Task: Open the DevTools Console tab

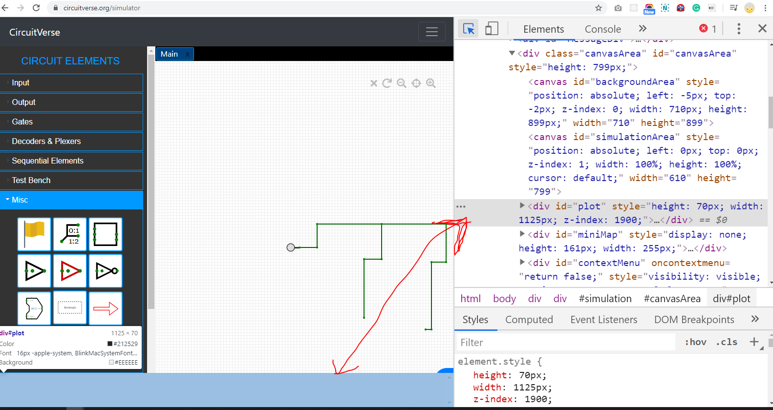Action: (603, 29)
